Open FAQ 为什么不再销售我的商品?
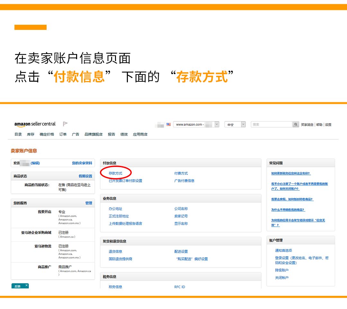 (x=288, y=210)
